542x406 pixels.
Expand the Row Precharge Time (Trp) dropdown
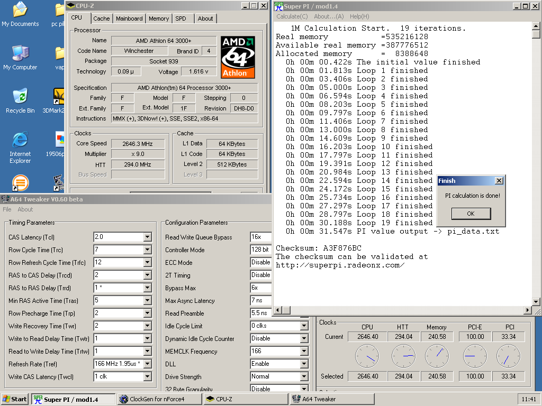coord(148,313)
